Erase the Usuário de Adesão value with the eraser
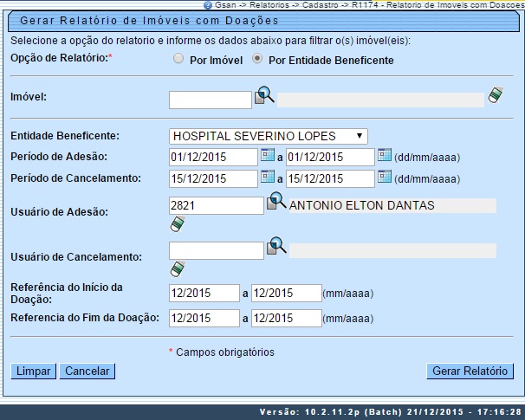The width and height of the screenshot is (525, 420). [x=178, y=224]
